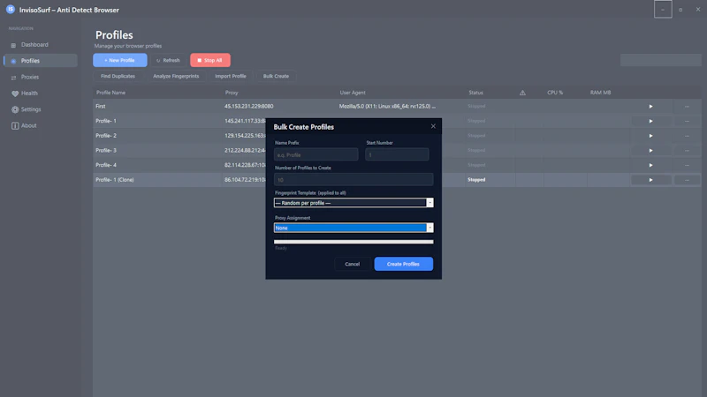The height and width of the screenshot is (397, 707).
Task: Sort by the Proxy column header
Action: click(x=232, y=93)
